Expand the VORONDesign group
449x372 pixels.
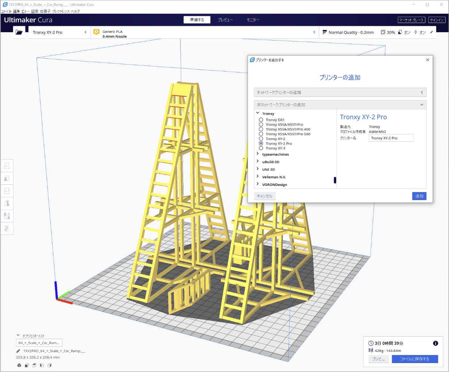tap(258, 184)
